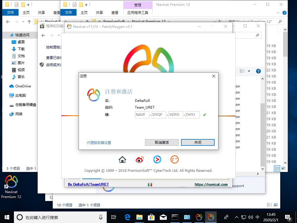The width and height of the screenshot is (297, 223).
Task: Click the search magnifier in Explorer window
Action: click(x=280, y=21)
